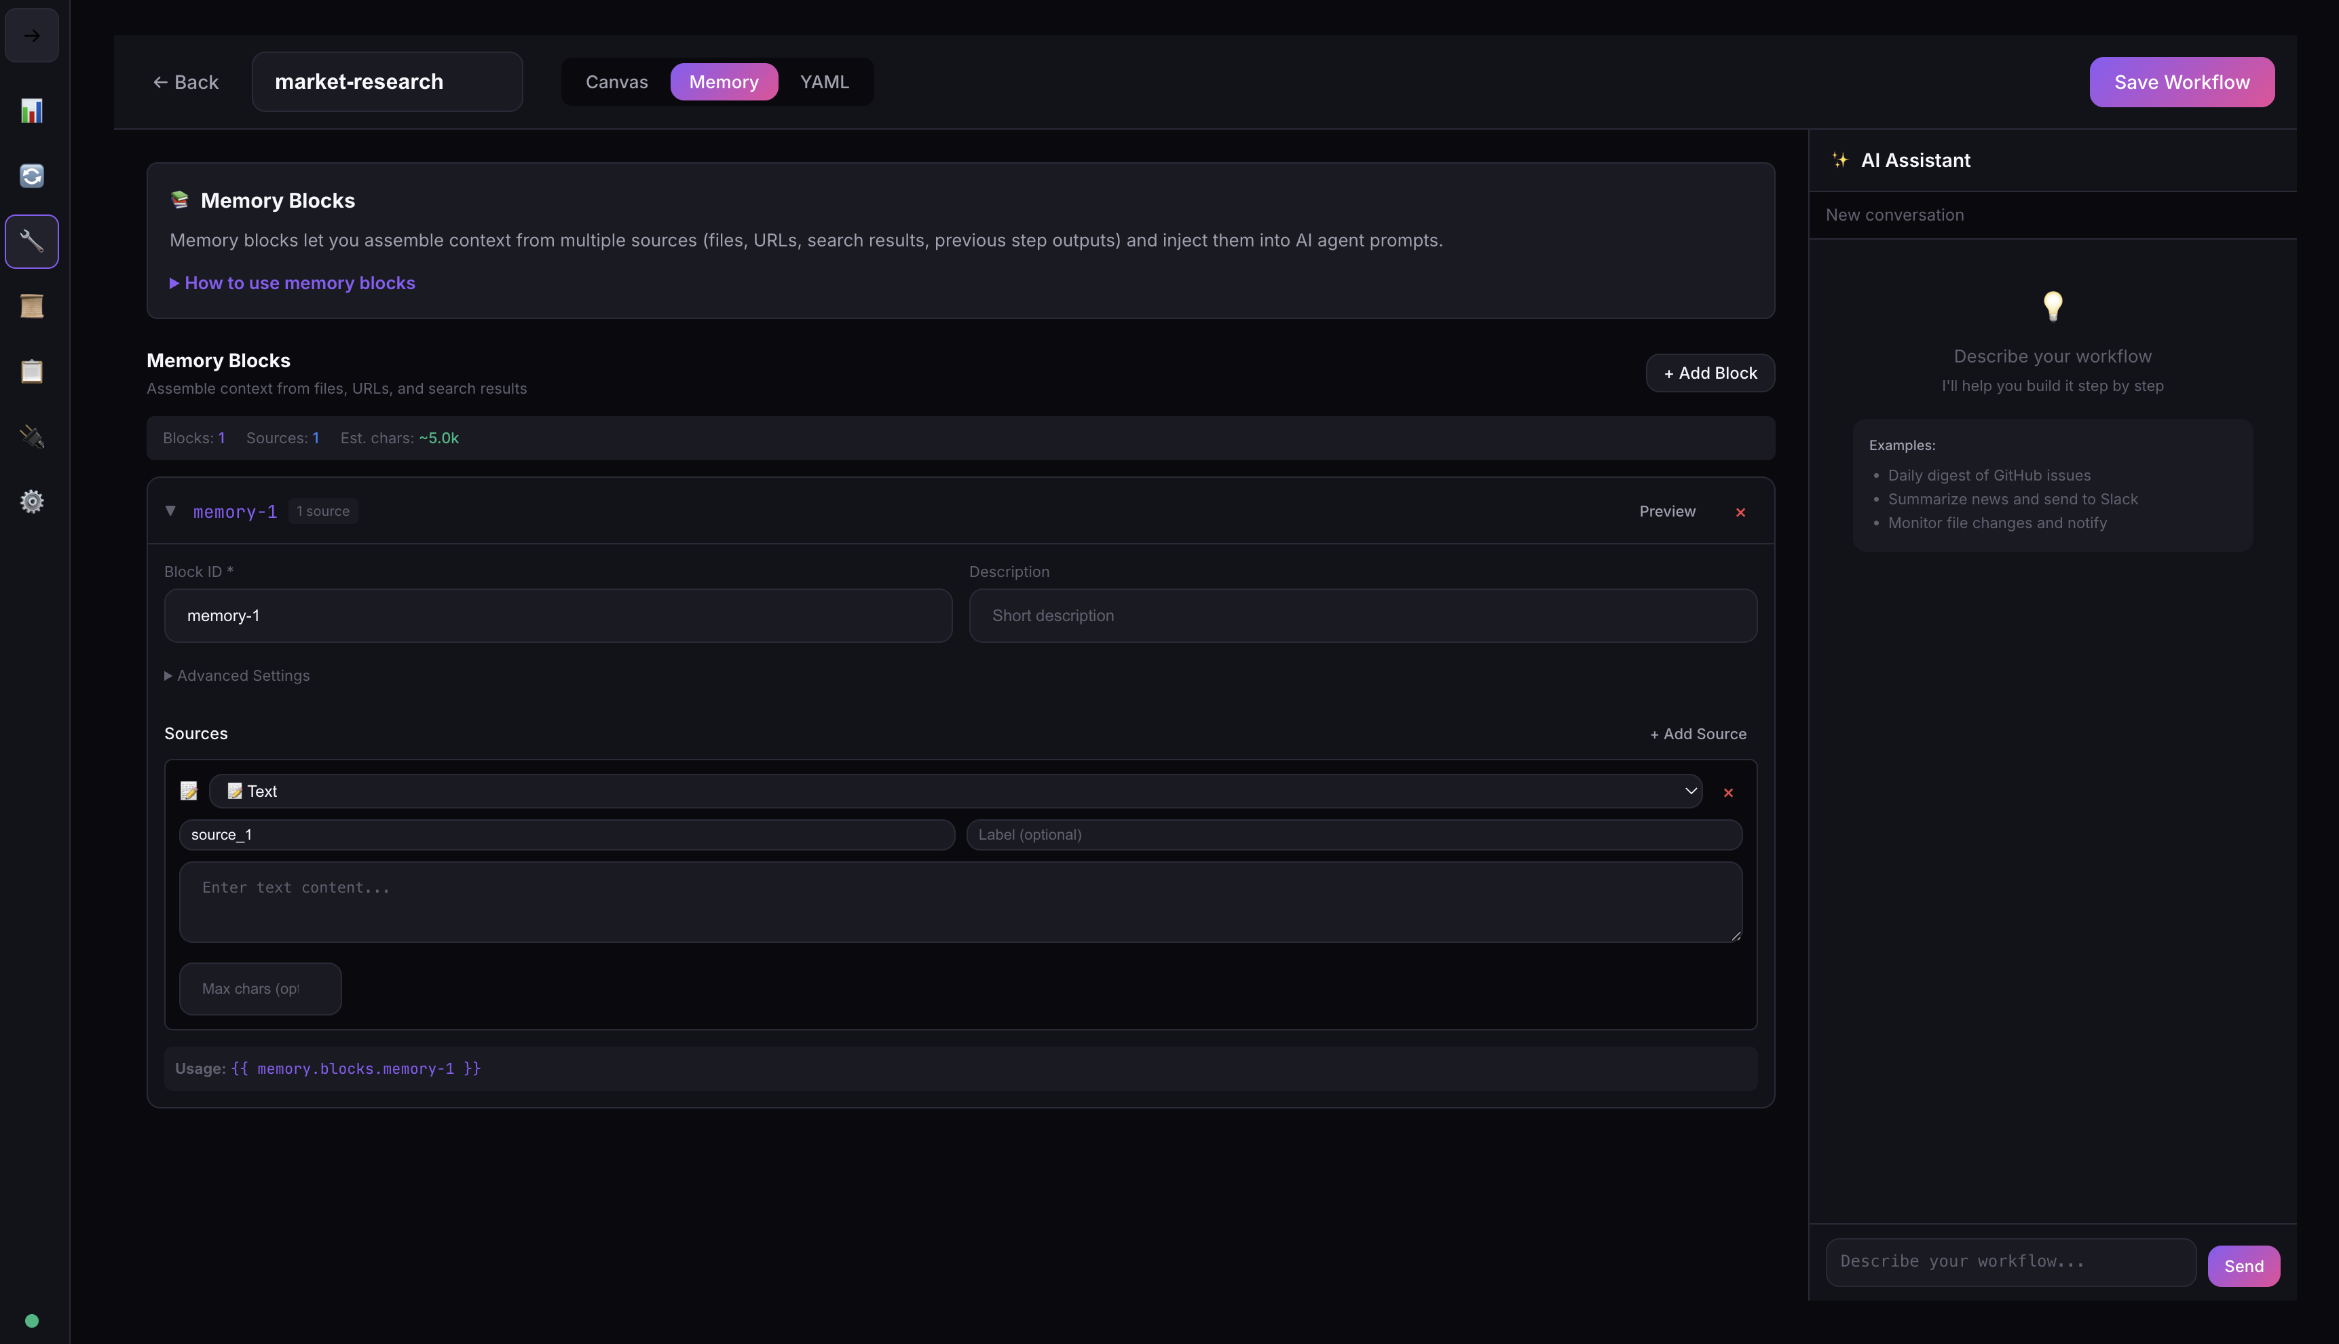This screenshot has height=1344, width=2339.
Task: Click Add Source link
Action: pos(1698,734)
